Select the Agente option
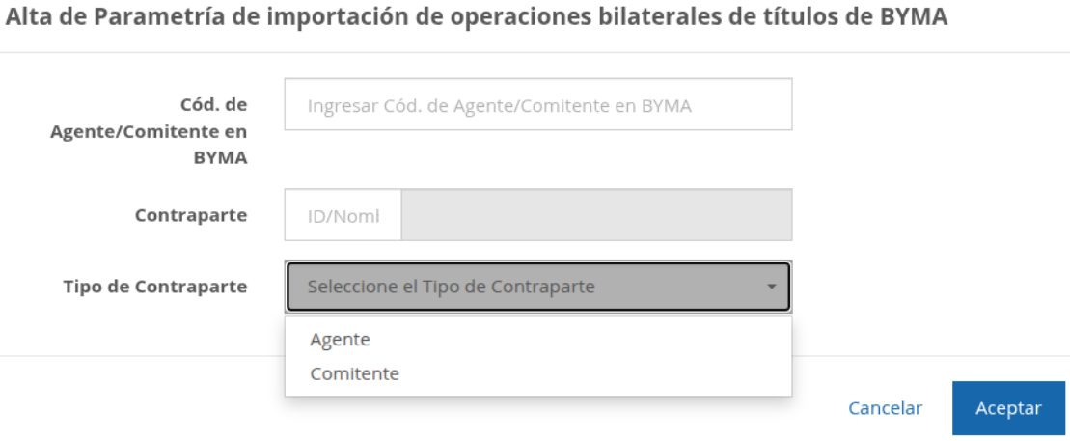 (340, 340)
